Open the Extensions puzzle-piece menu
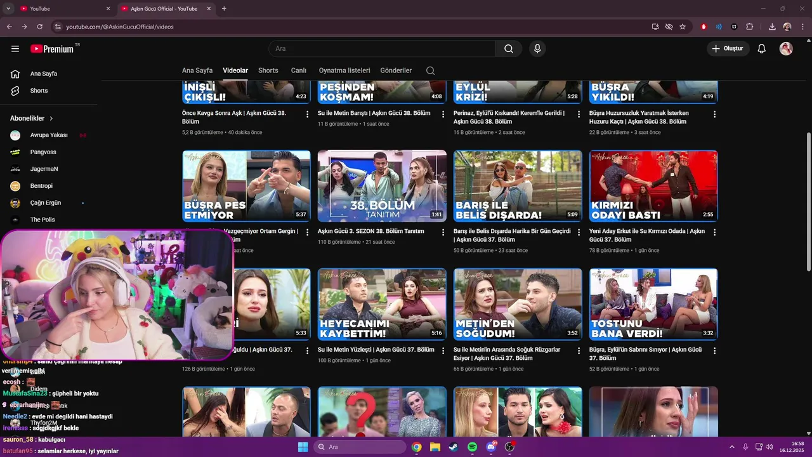Screen dimensions: 812x457 750,27
